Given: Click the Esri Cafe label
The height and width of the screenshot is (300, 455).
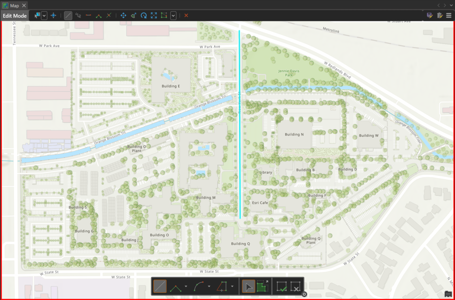Looking at the screenshot, I should click(260, 203).
